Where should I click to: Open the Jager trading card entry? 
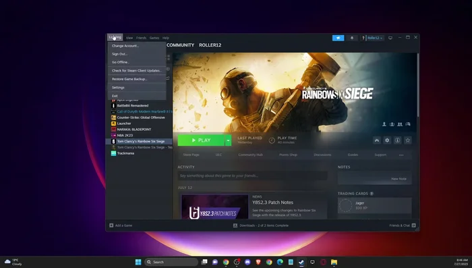click(374, 205)
